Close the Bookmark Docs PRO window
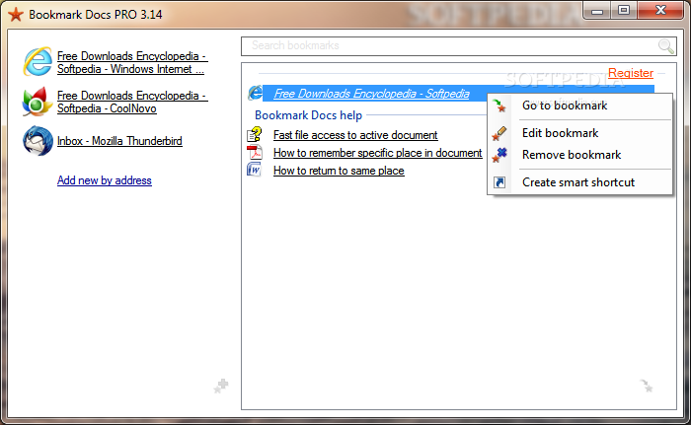The height and width of the screenshot is (425, 691). 660,11
